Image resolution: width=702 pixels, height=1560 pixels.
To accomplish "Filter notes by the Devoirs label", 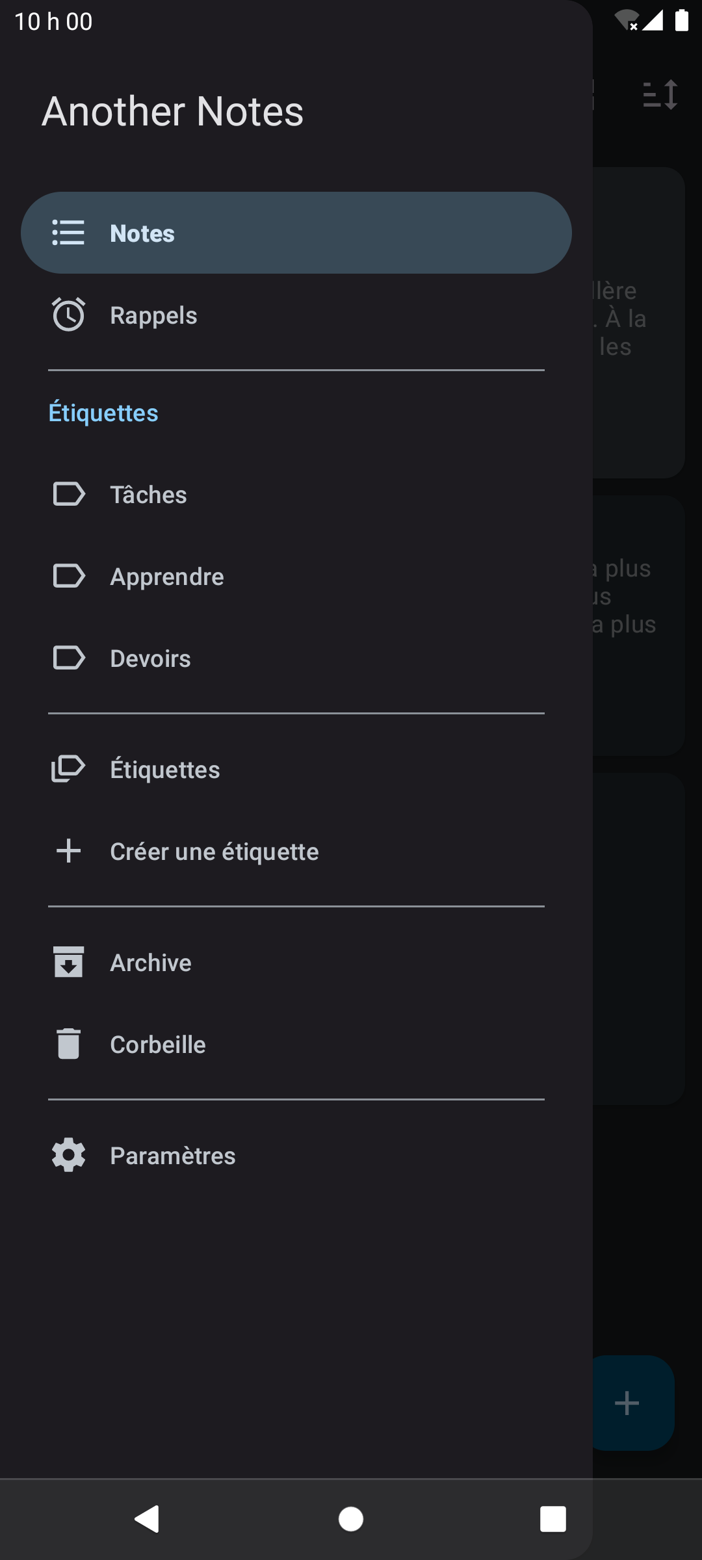I will click(150, 658).
